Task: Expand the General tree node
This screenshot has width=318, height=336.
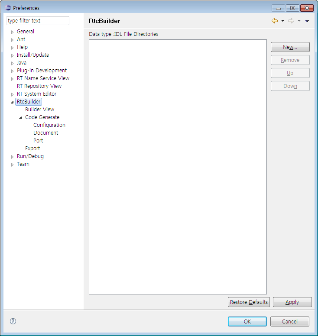Action: tap(12, 32)
